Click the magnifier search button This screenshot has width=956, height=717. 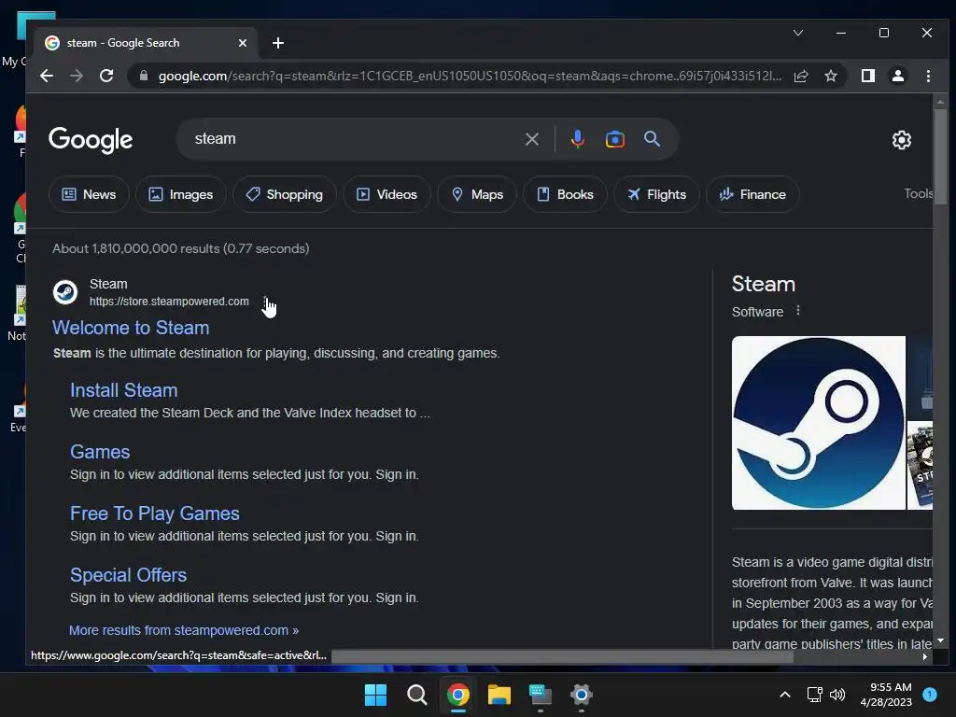[652, 139]
